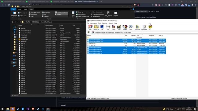Expand Explorer recent locations dropdown arrow
This screenshot has height=111, width=198.
tap(18, 22)
